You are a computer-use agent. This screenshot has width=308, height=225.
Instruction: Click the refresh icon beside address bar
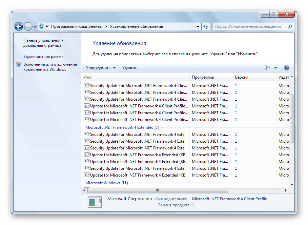click(206, 26)
